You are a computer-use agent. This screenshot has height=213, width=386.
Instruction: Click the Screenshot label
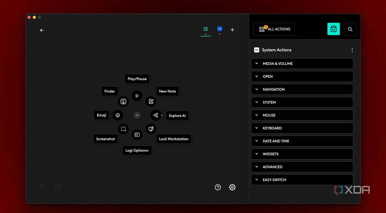coord(106,139)
